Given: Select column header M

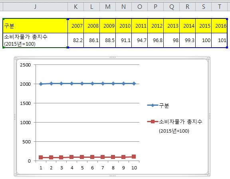Looking at the screenshot, I should pos(108,7).
